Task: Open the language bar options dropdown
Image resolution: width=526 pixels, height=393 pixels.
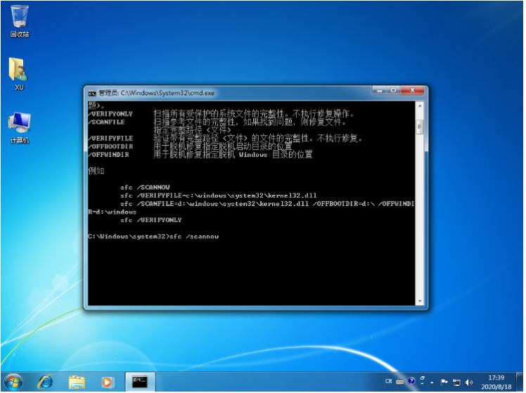Action: click(421, 385)
